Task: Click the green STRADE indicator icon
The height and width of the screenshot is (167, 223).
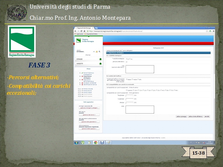Action: (100, 59)
